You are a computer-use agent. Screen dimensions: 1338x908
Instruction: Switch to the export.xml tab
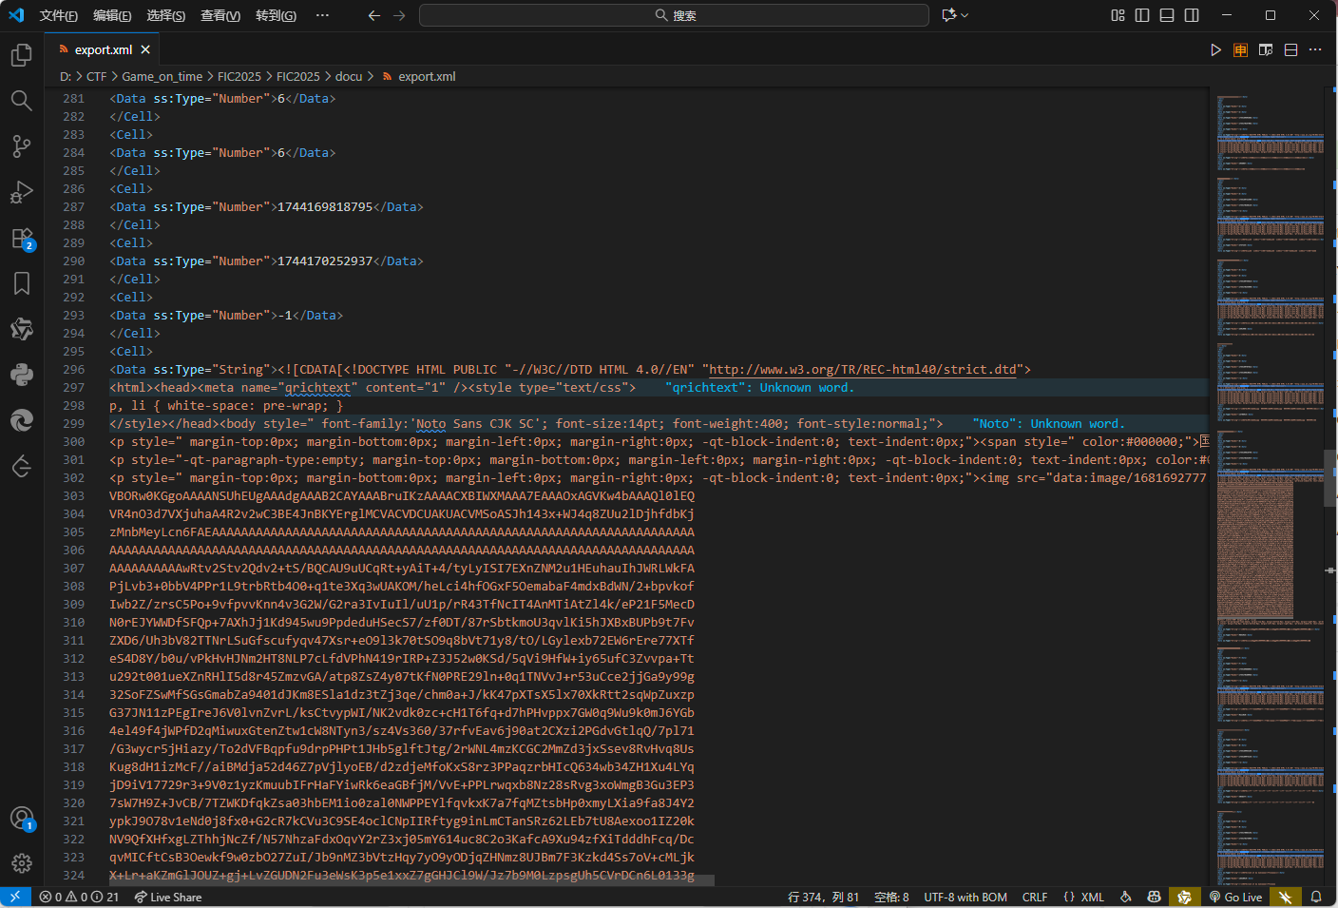coord(103,49)
